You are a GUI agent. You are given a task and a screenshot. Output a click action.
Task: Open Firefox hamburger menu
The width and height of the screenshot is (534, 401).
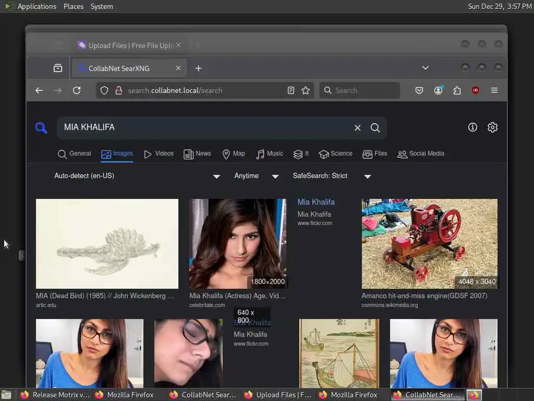coord(494,90)
